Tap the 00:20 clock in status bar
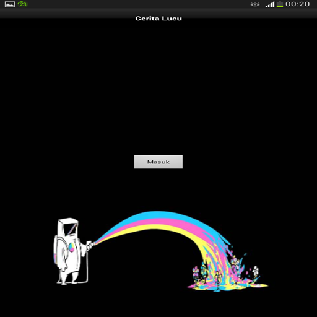 coord(297,4)
